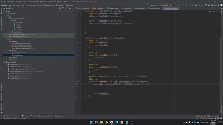Open the Navigate menu
The width and height of the screenshot is (223, 125).
pyautogui.click(x=18, y=2)
